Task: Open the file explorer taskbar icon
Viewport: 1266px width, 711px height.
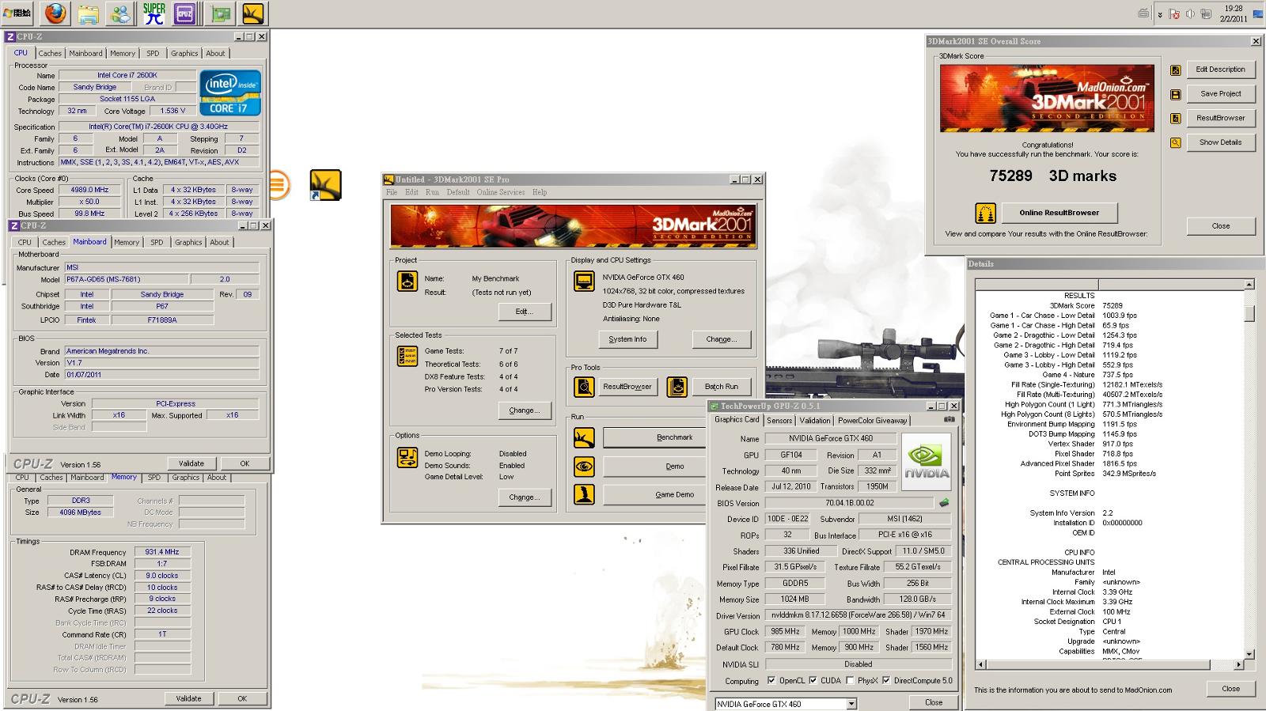Action: (x=88, y=13)
